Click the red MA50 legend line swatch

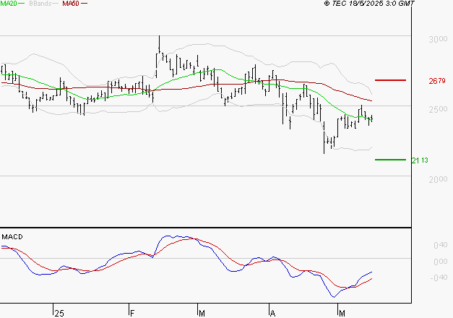tap(84, 4)
